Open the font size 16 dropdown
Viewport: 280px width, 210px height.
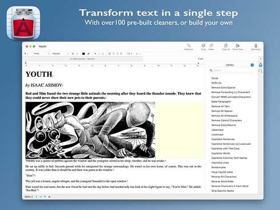coord(75,54)
